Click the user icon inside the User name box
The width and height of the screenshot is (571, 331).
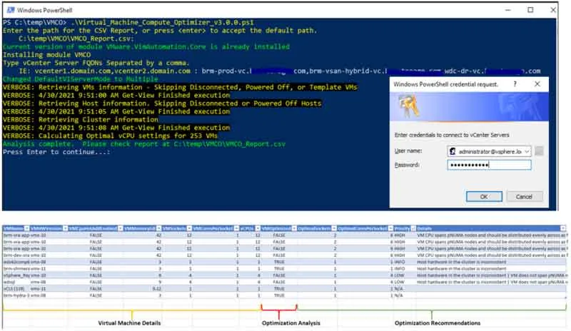coord(453,151)
